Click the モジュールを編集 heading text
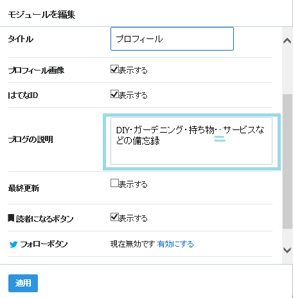This screenshot has height=298, width=293. tap(42, 15)
